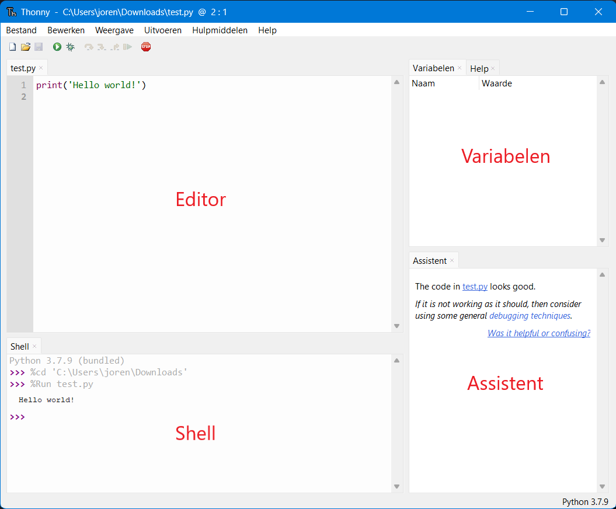
Task: Stop the backend with red STOP icon
Action: click(146, 47)
